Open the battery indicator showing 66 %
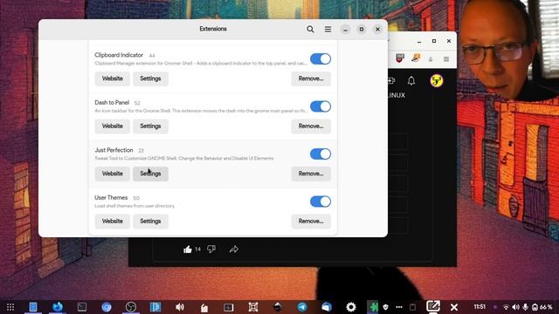 click(542, 307)
